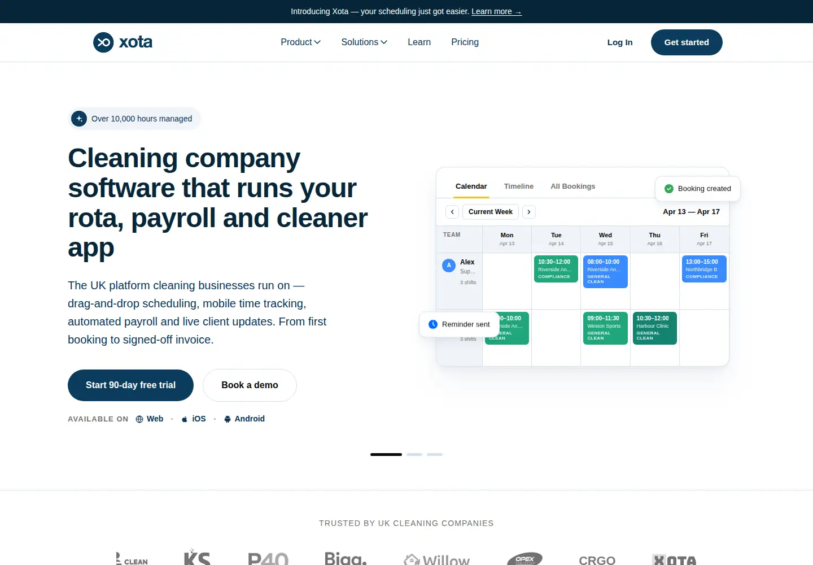Click the Web globe icon
The width and height of the screenshot is (813, 565).
[139, 419]
